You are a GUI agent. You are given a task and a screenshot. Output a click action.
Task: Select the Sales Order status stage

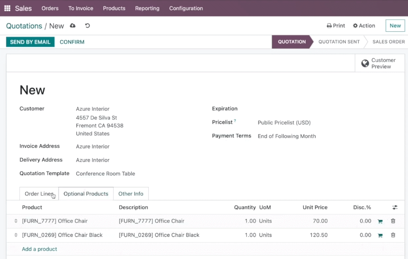click(x=389, y=42)
